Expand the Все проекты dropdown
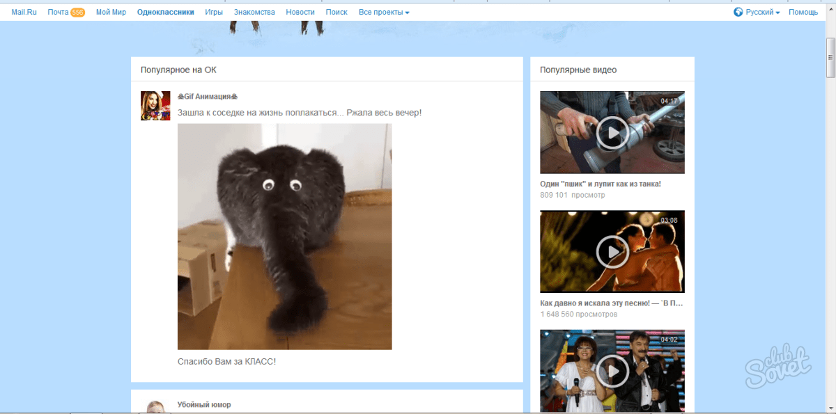This screenshot has height=414, width=836. [384, 13]
